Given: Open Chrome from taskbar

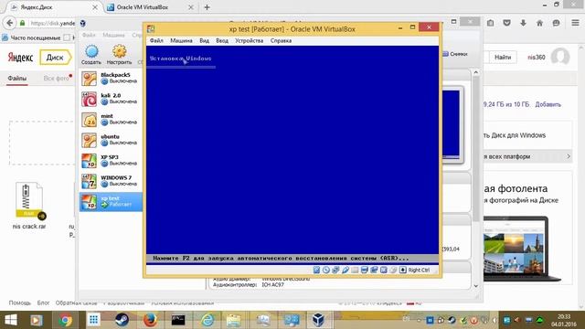Looking at the screenshot, I should pos(65,320).
